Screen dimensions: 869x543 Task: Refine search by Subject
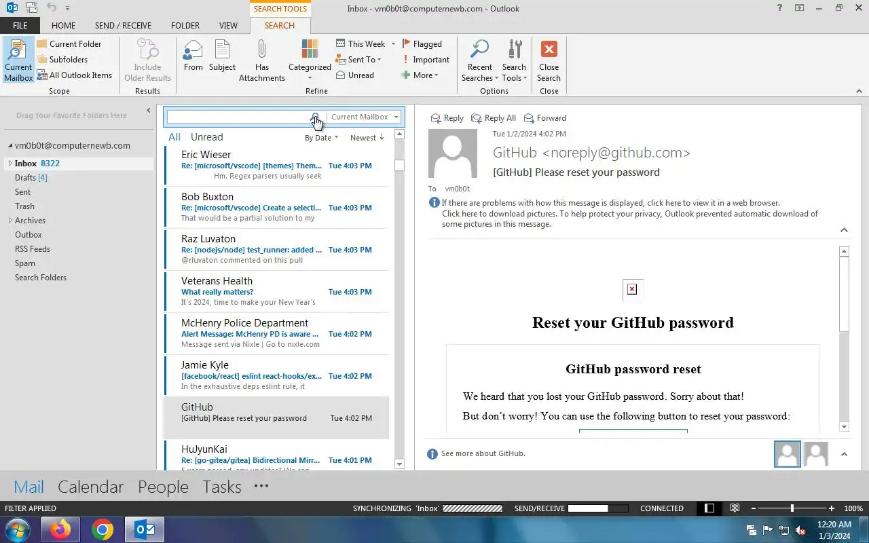[x=222, y=56]
